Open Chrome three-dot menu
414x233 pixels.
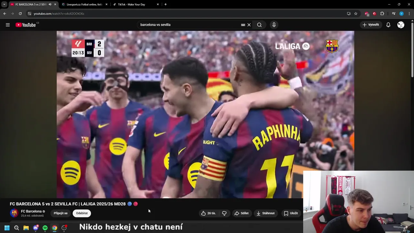point(409,14)
